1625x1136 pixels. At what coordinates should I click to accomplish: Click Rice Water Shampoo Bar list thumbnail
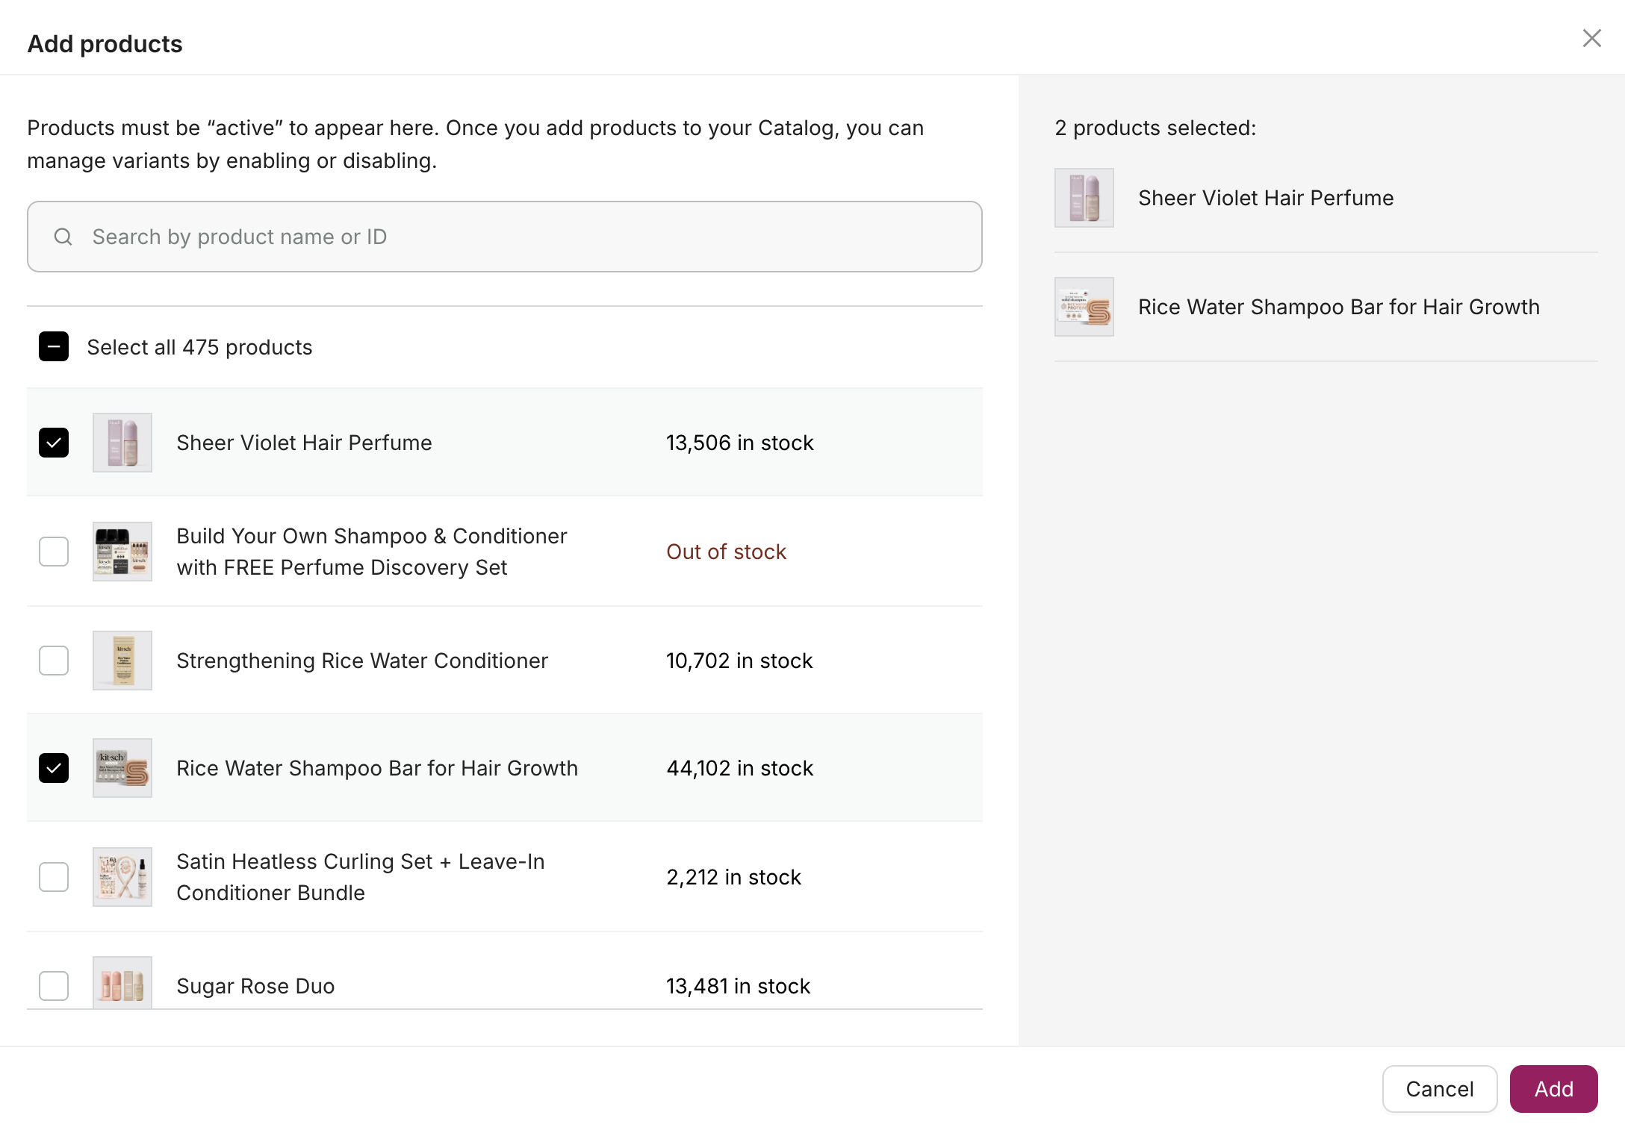point(122,768)
